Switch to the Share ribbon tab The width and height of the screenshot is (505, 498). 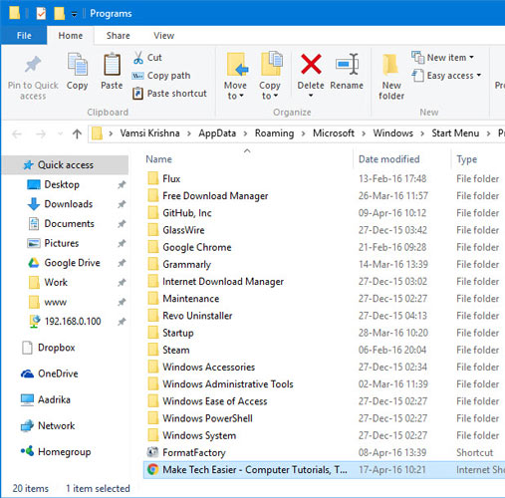click(x=119, y=36)
